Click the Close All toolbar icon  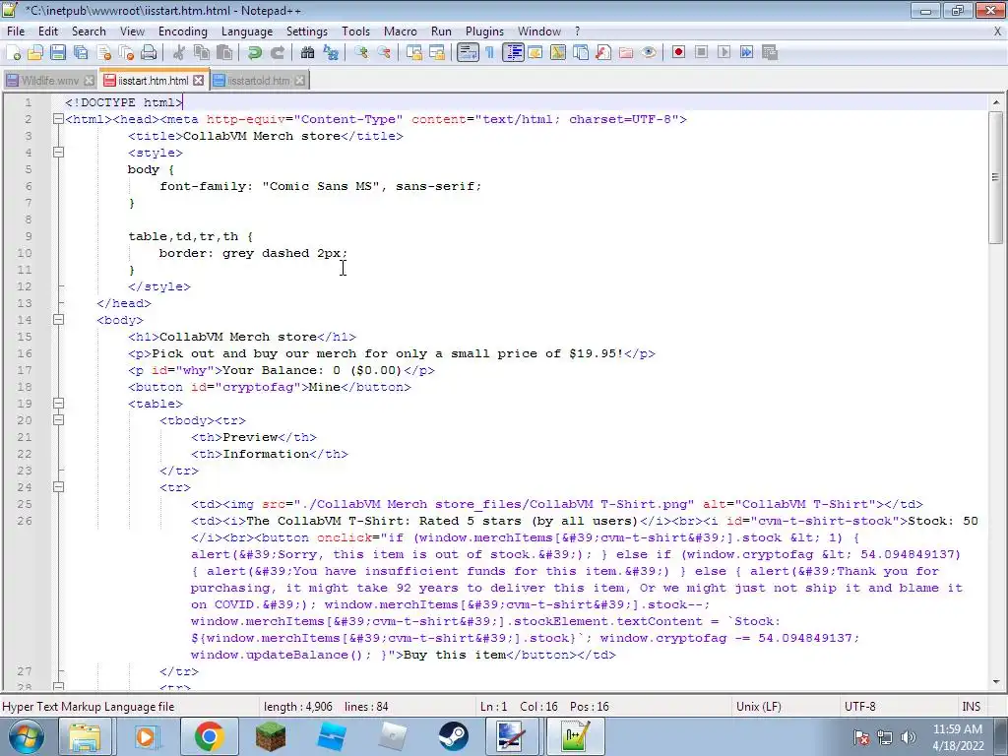(126, 53)
